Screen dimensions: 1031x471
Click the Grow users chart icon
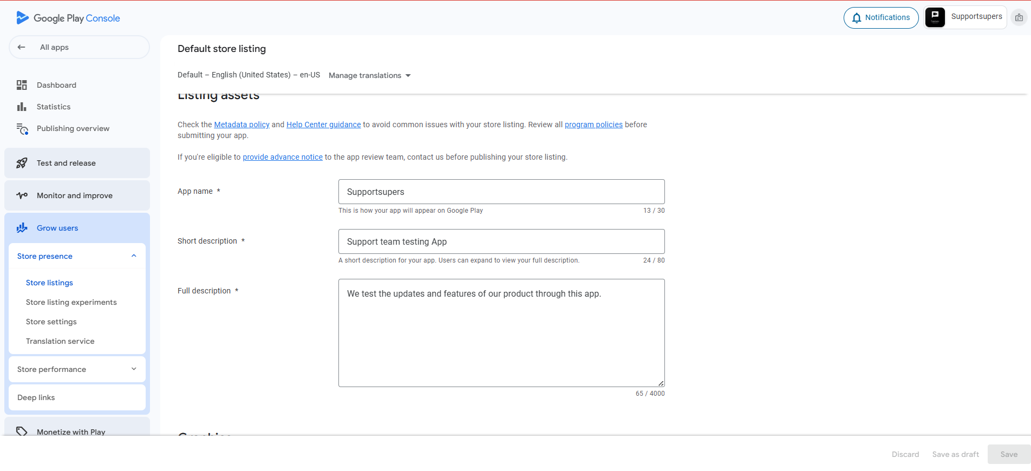click(22, 228)
